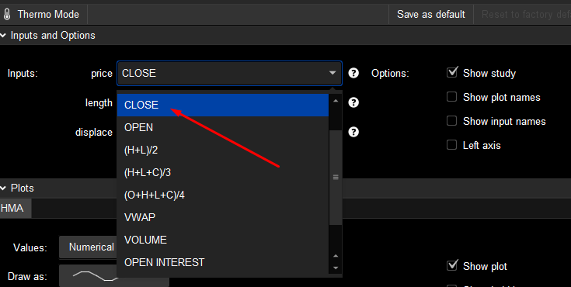Uncheck the Show plot checkbox

[452, 265]
